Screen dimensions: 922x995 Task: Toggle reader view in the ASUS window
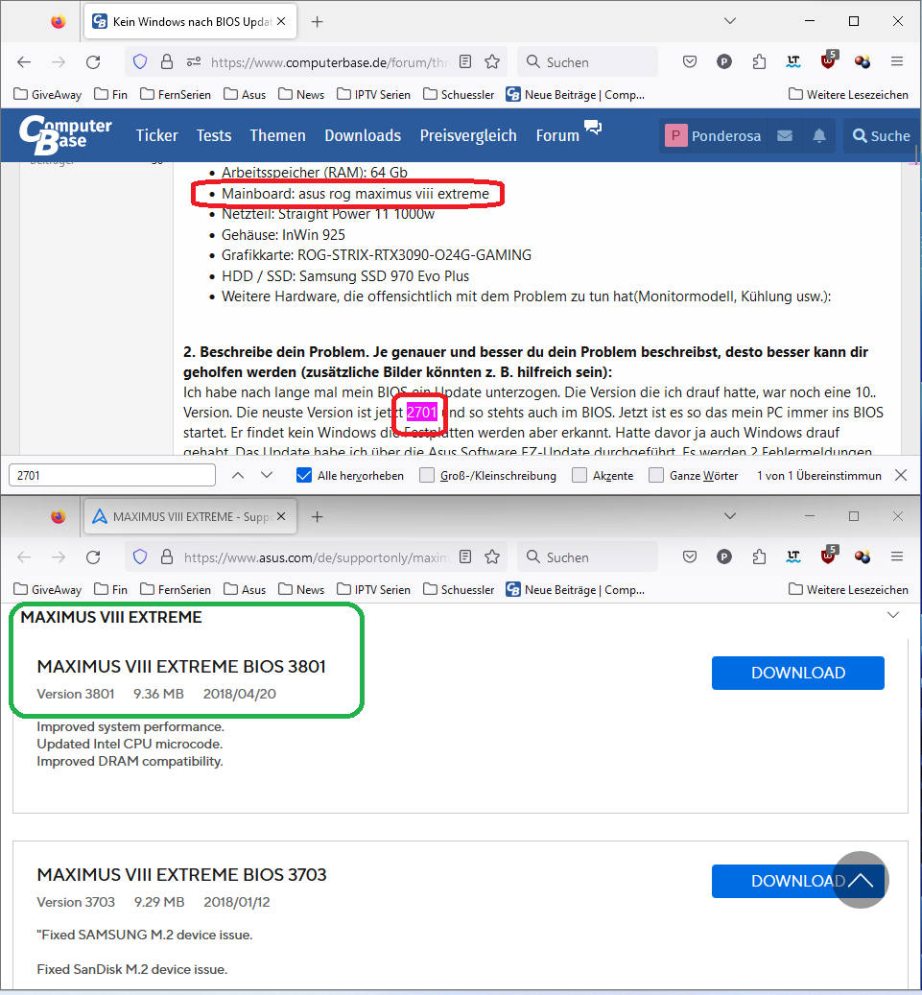pyautogui.click(x=465, y=557)
